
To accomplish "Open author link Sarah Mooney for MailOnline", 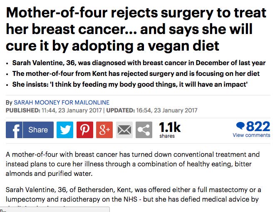I will pos(62,102).
